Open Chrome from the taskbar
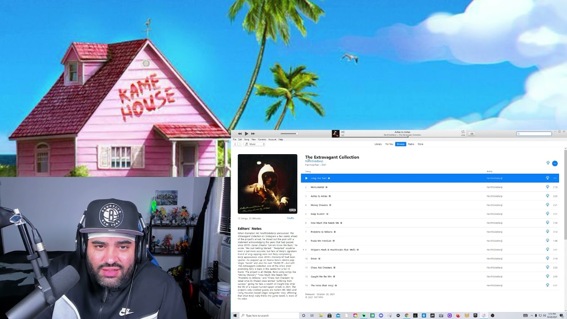The width and height of the screenshot is (567, 319). point(407,315)
